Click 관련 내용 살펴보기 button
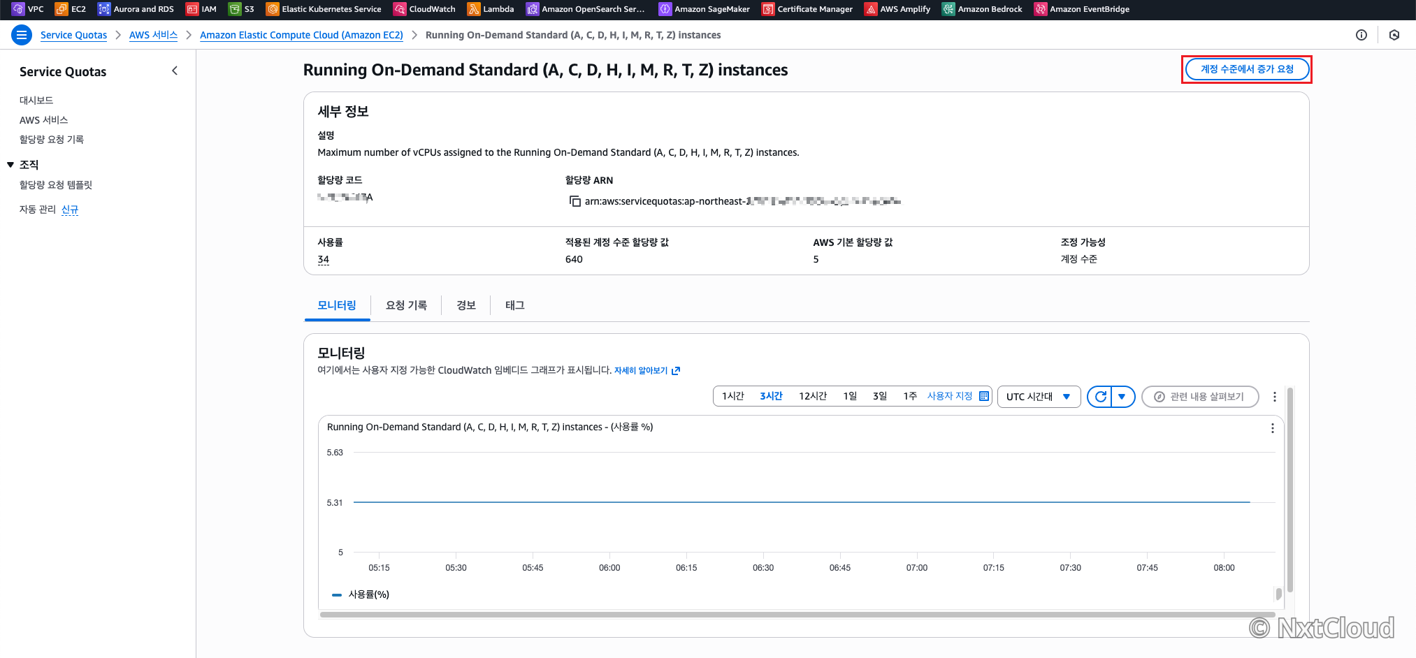1416x658 pixels. pyautogui.click(x=1200, y=397)
